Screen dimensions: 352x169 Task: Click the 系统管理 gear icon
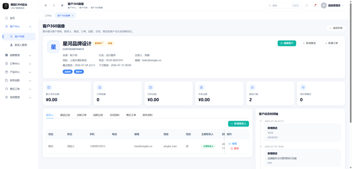coord(6,97)
